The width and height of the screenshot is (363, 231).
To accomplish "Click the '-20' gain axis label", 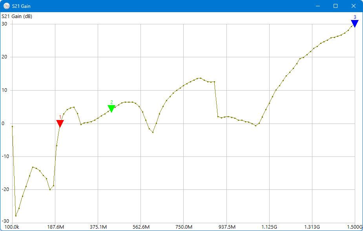I will coord(5,189).
